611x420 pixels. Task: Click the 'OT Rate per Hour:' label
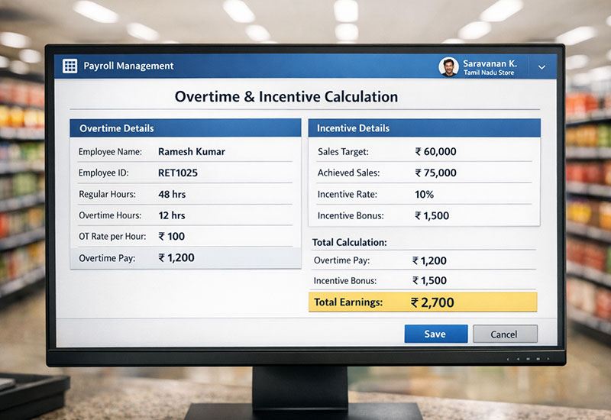(x=112, y=236)
